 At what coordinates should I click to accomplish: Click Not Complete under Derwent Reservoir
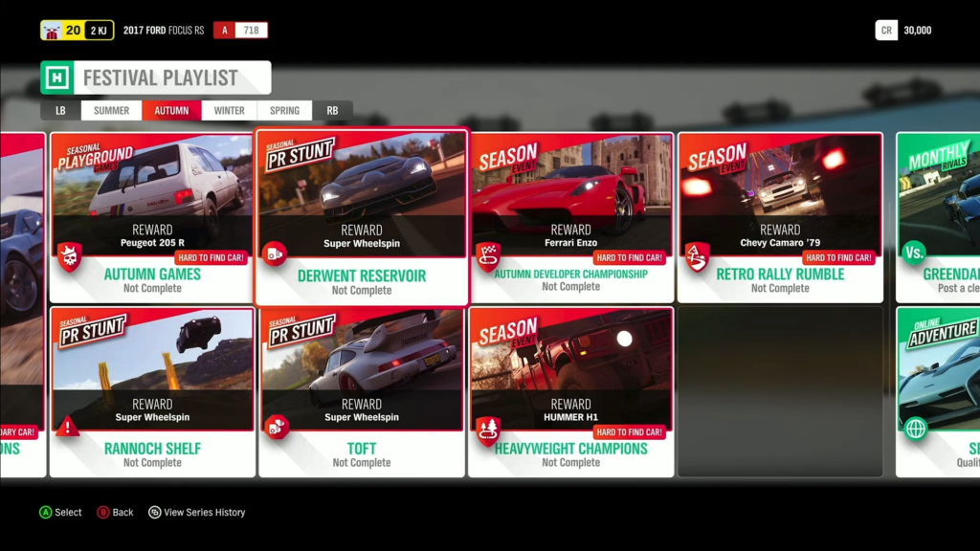point(362,290)
